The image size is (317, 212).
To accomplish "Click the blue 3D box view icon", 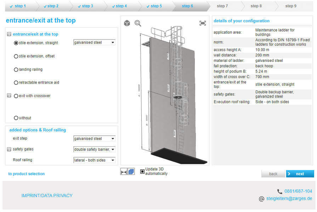I will coord(131,172).
